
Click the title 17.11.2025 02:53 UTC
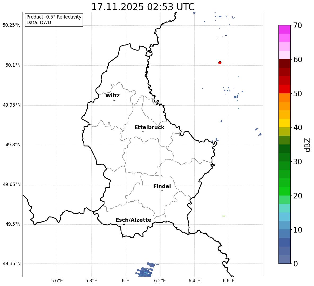tap(143, 7)
